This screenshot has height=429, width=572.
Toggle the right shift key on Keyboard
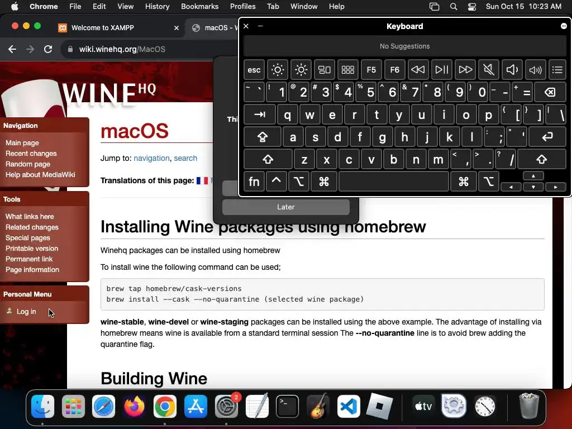(542, 159)
